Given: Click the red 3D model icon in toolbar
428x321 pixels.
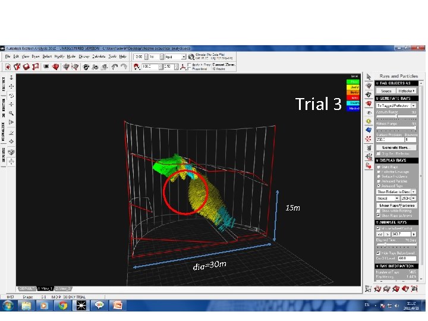Looking at the screenshot, I should (55, 67).
